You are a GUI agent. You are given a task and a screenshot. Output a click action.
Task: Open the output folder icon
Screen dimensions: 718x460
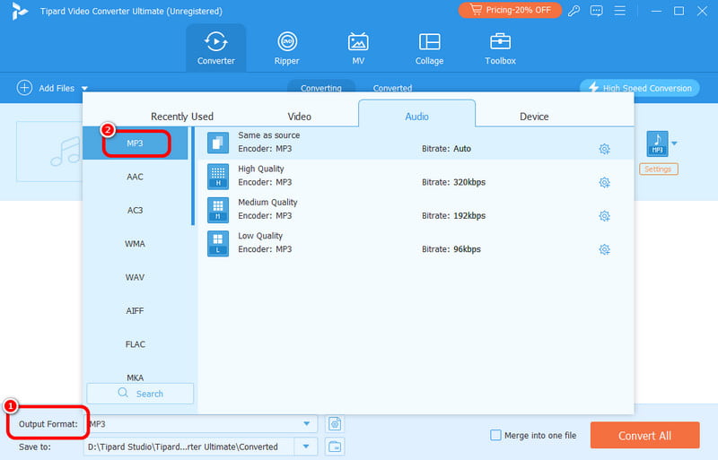pos(335,447)
